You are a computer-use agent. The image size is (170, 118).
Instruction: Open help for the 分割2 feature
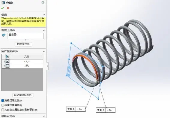(x=43, y=3)
